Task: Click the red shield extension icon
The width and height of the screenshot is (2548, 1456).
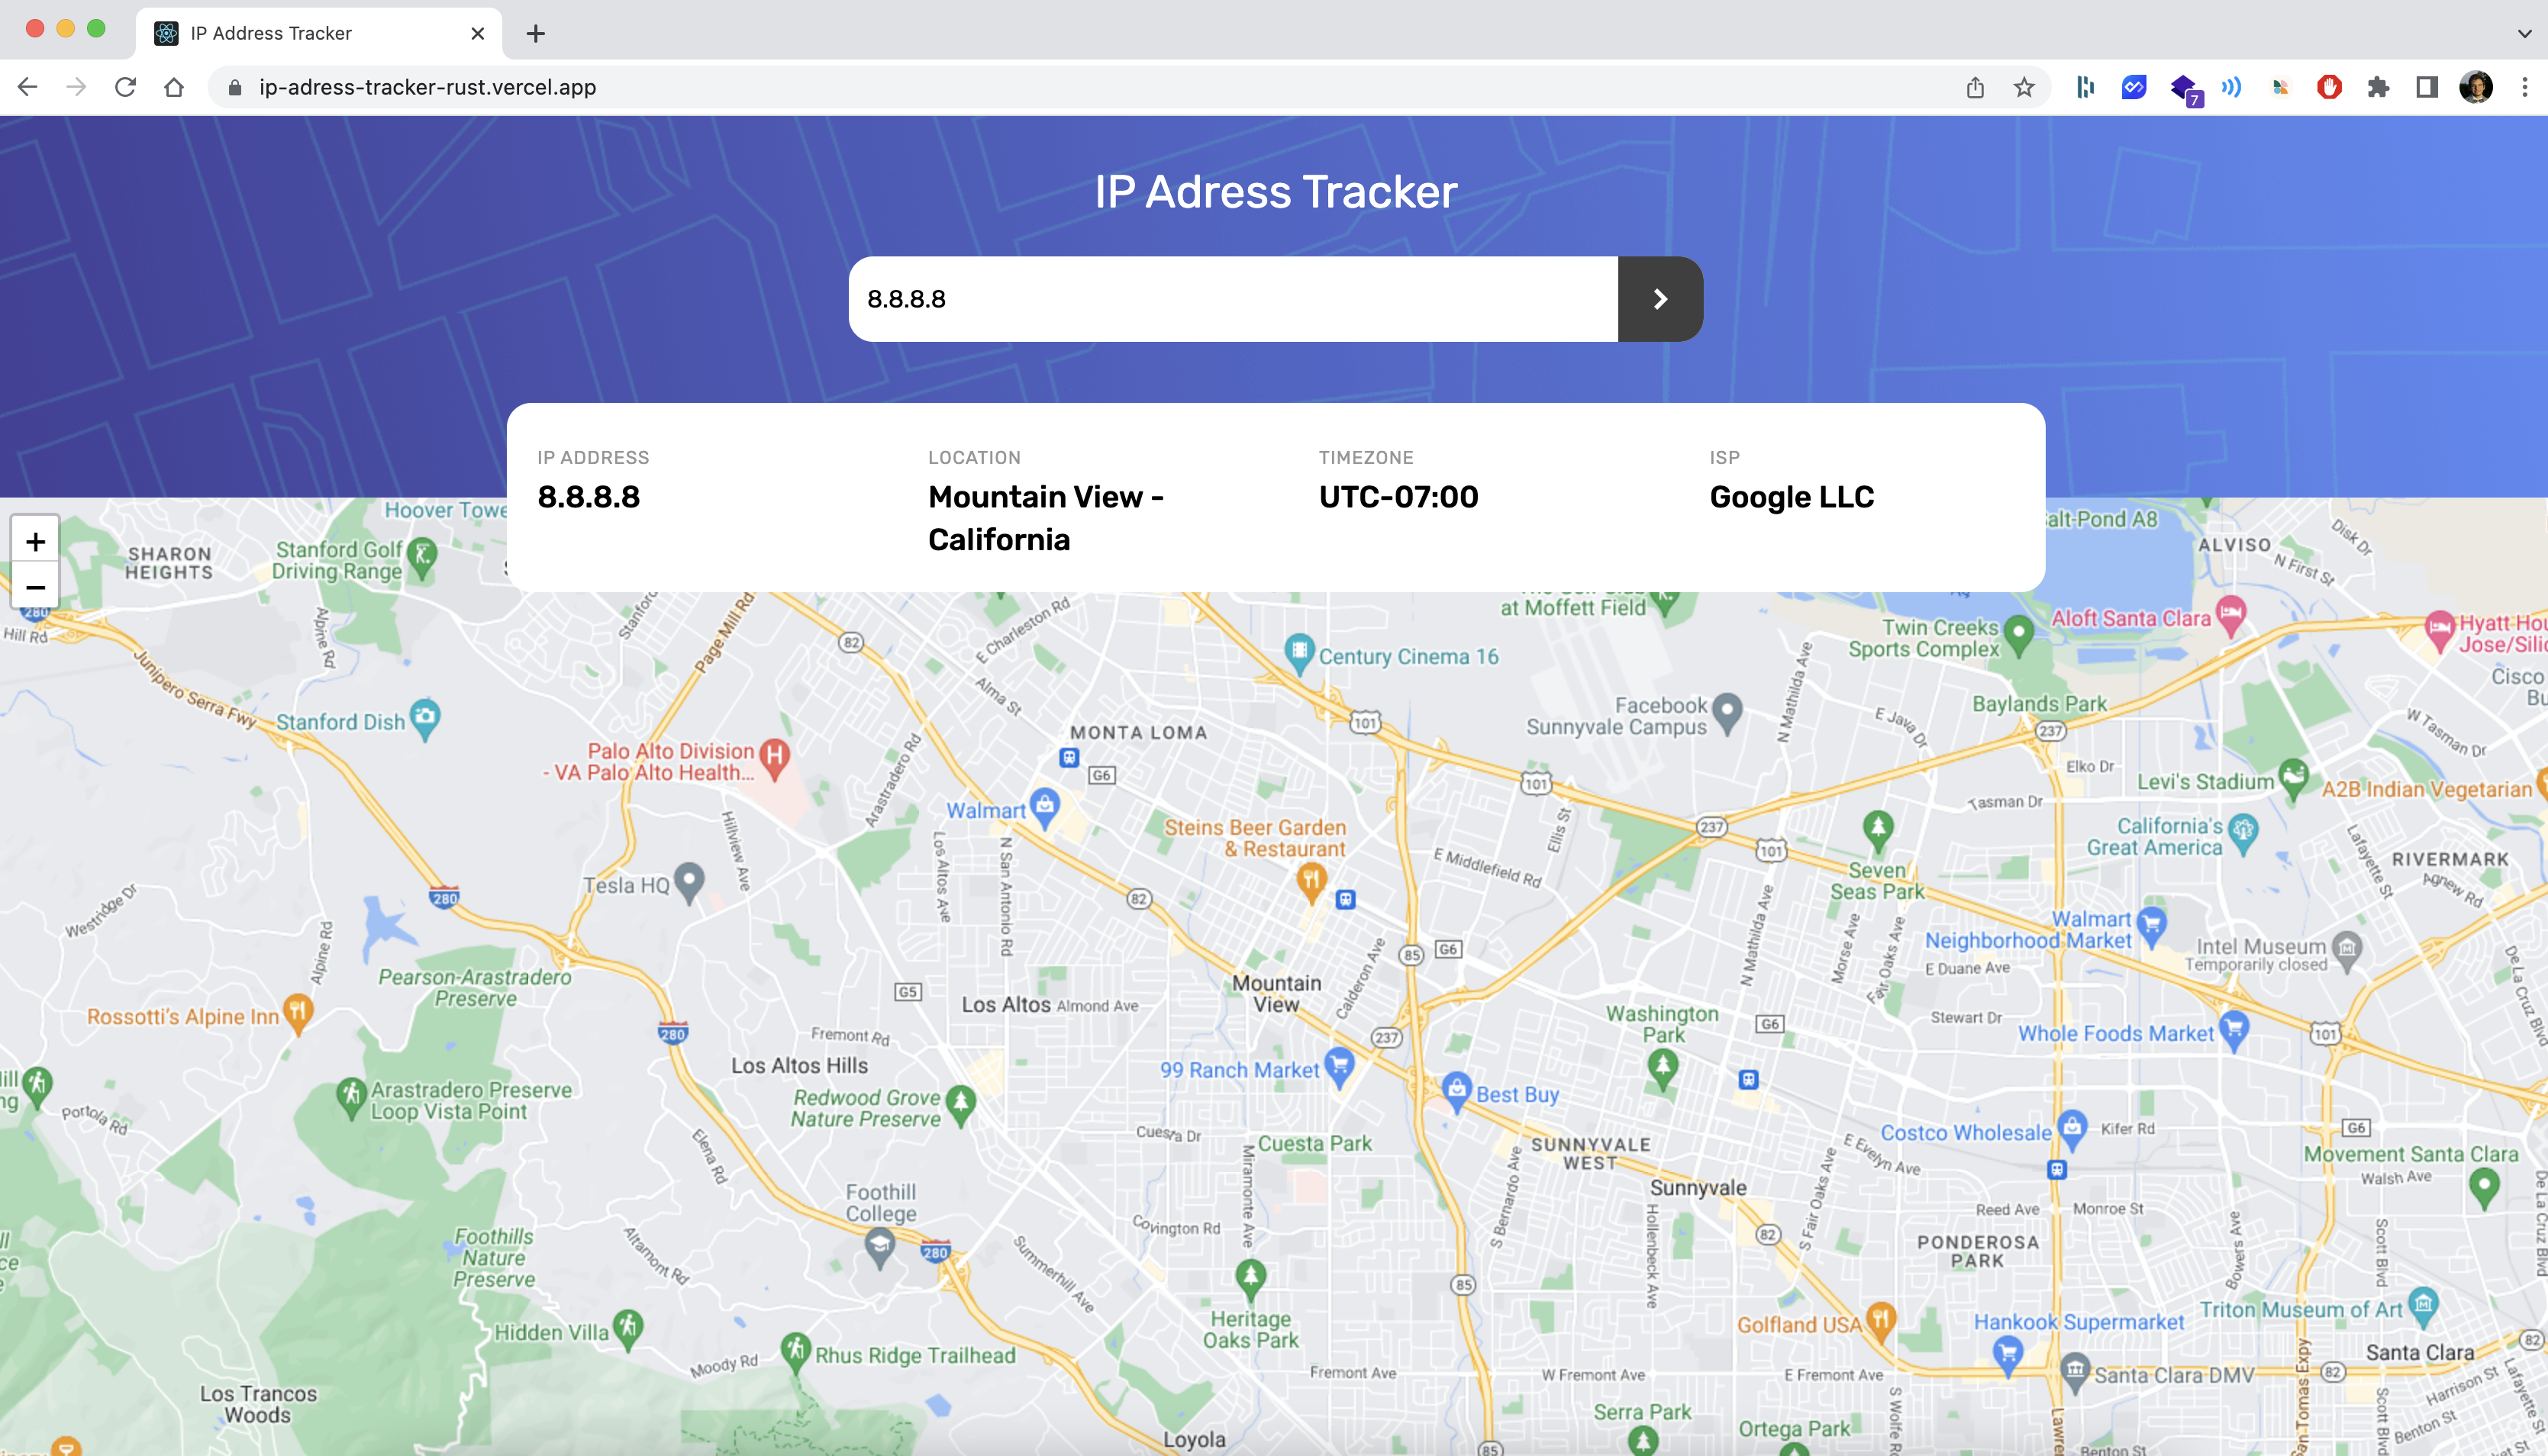Action: 2329,87
